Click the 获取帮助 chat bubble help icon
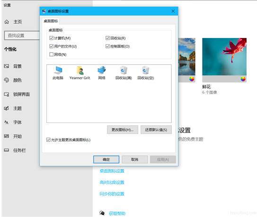 click(102, 213)
